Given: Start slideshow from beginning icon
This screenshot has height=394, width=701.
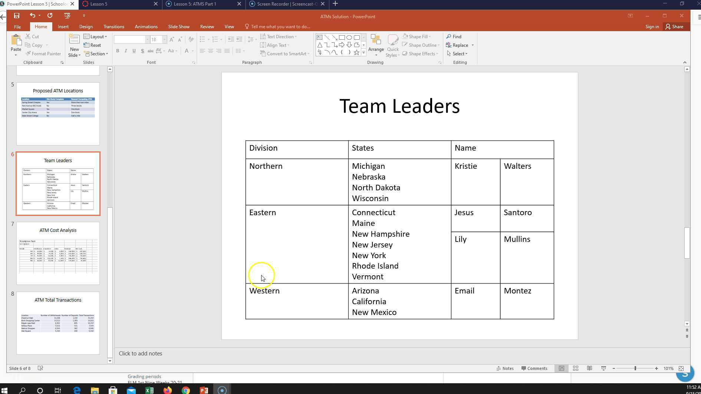Looking at the screenshot, I should (67, 16).
